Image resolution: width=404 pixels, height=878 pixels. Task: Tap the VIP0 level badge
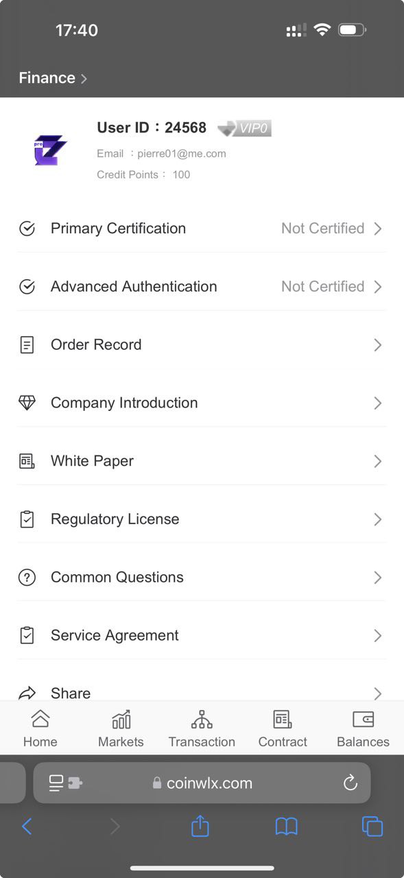(245, 128)
